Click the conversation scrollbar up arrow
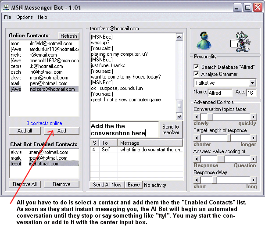The image size is (265, 236). point(179,37)
